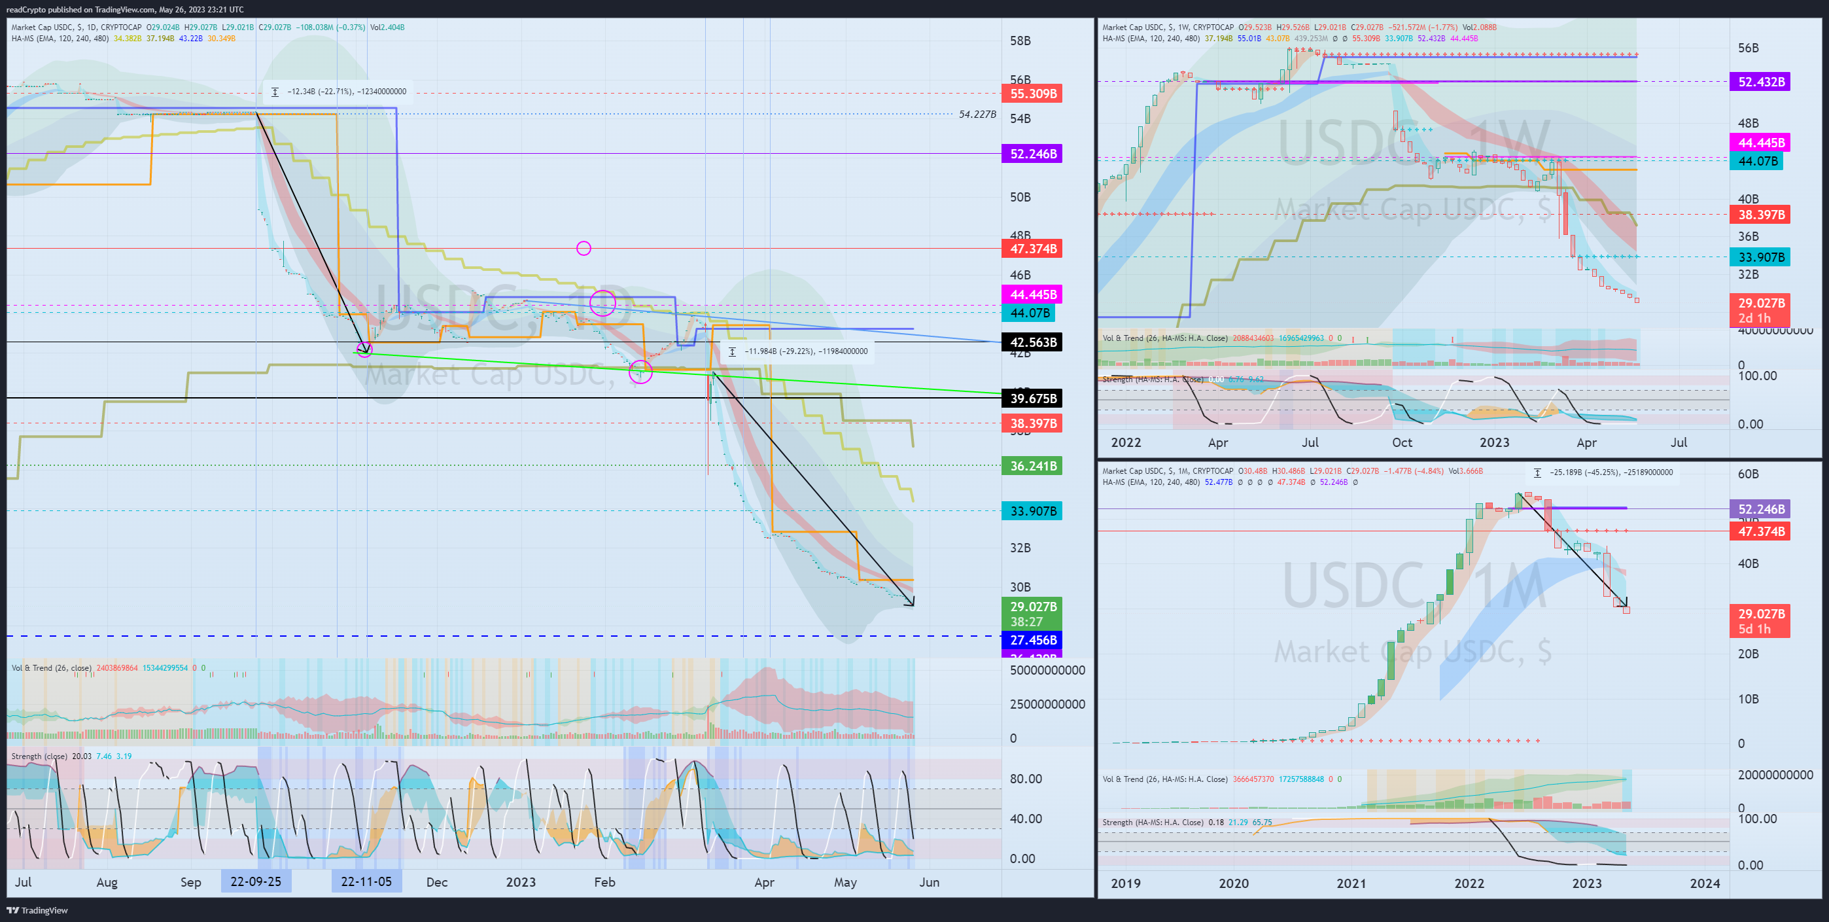This screenshot has height=922, width=1829.
Task: Click the '2021' label on the 1M time axis
Action: pyautogui.click(x=1351, y=883)
